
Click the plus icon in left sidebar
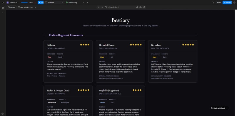point(3,13)
